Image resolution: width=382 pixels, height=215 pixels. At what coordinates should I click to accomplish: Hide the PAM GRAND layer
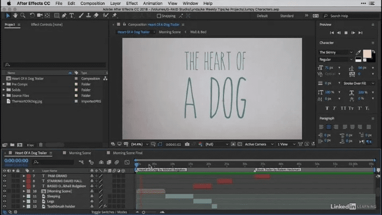(4, 176)
